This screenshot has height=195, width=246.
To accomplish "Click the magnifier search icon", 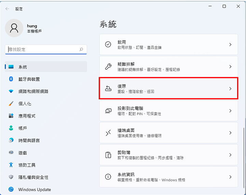I will (81, 50).
